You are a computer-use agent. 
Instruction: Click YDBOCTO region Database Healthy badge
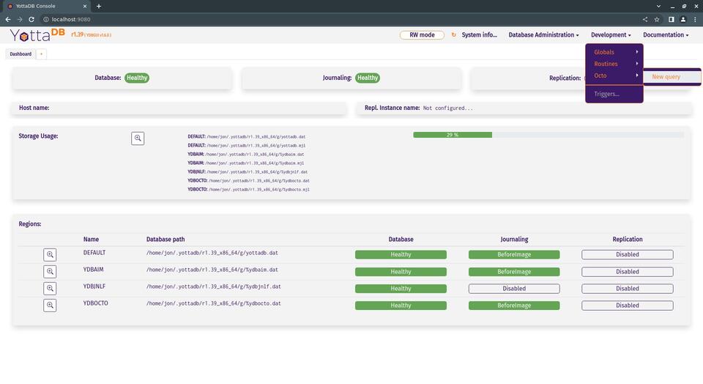[401, 305]
